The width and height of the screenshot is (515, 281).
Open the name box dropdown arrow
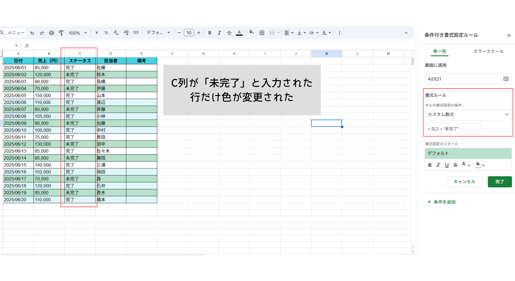click(x=16, y=46)
